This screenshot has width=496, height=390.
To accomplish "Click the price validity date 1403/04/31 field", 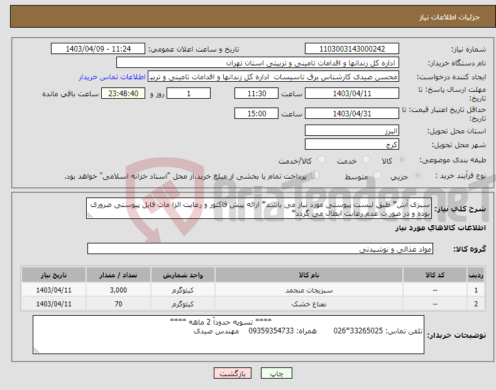I will 352,113.
